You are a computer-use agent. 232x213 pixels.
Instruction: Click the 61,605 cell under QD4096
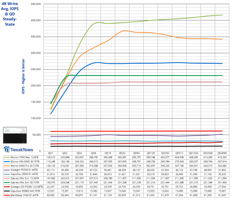click(x=222, y=195)
